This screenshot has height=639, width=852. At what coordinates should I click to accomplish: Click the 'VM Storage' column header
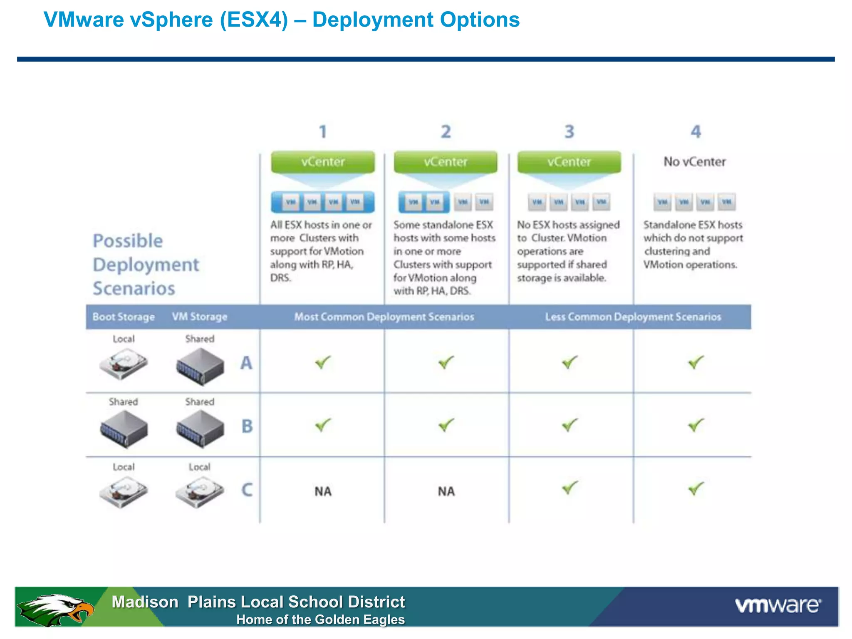tap(200, 317)
